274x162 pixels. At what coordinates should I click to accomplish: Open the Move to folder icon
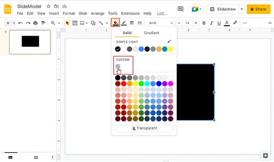(x=56, y=6)
